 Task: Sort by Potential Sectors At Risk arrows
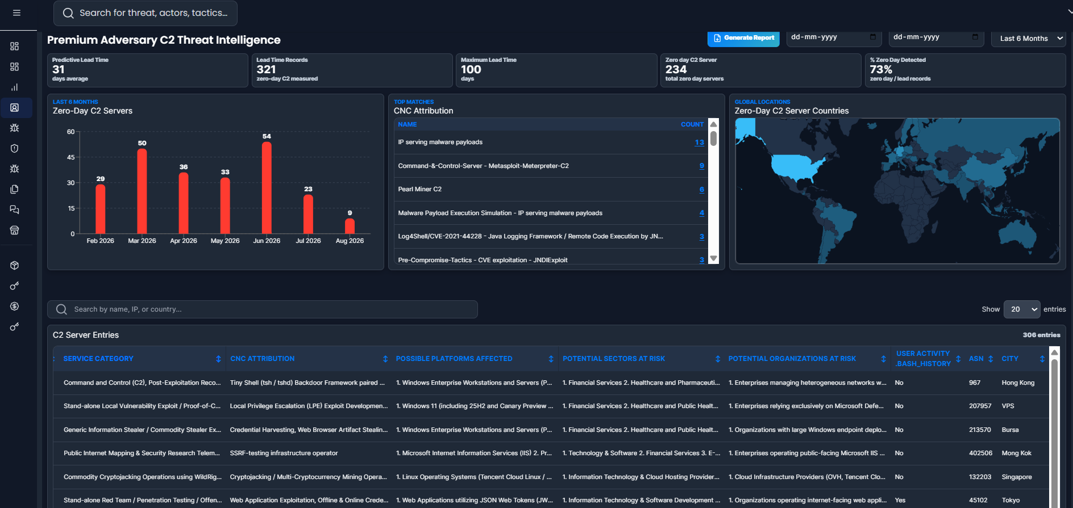718,359
